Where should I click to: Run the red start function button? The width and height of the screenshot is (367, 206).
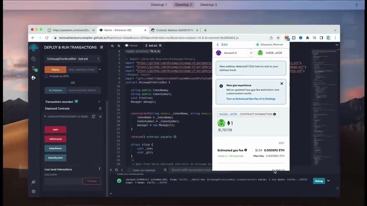point(55,130)
